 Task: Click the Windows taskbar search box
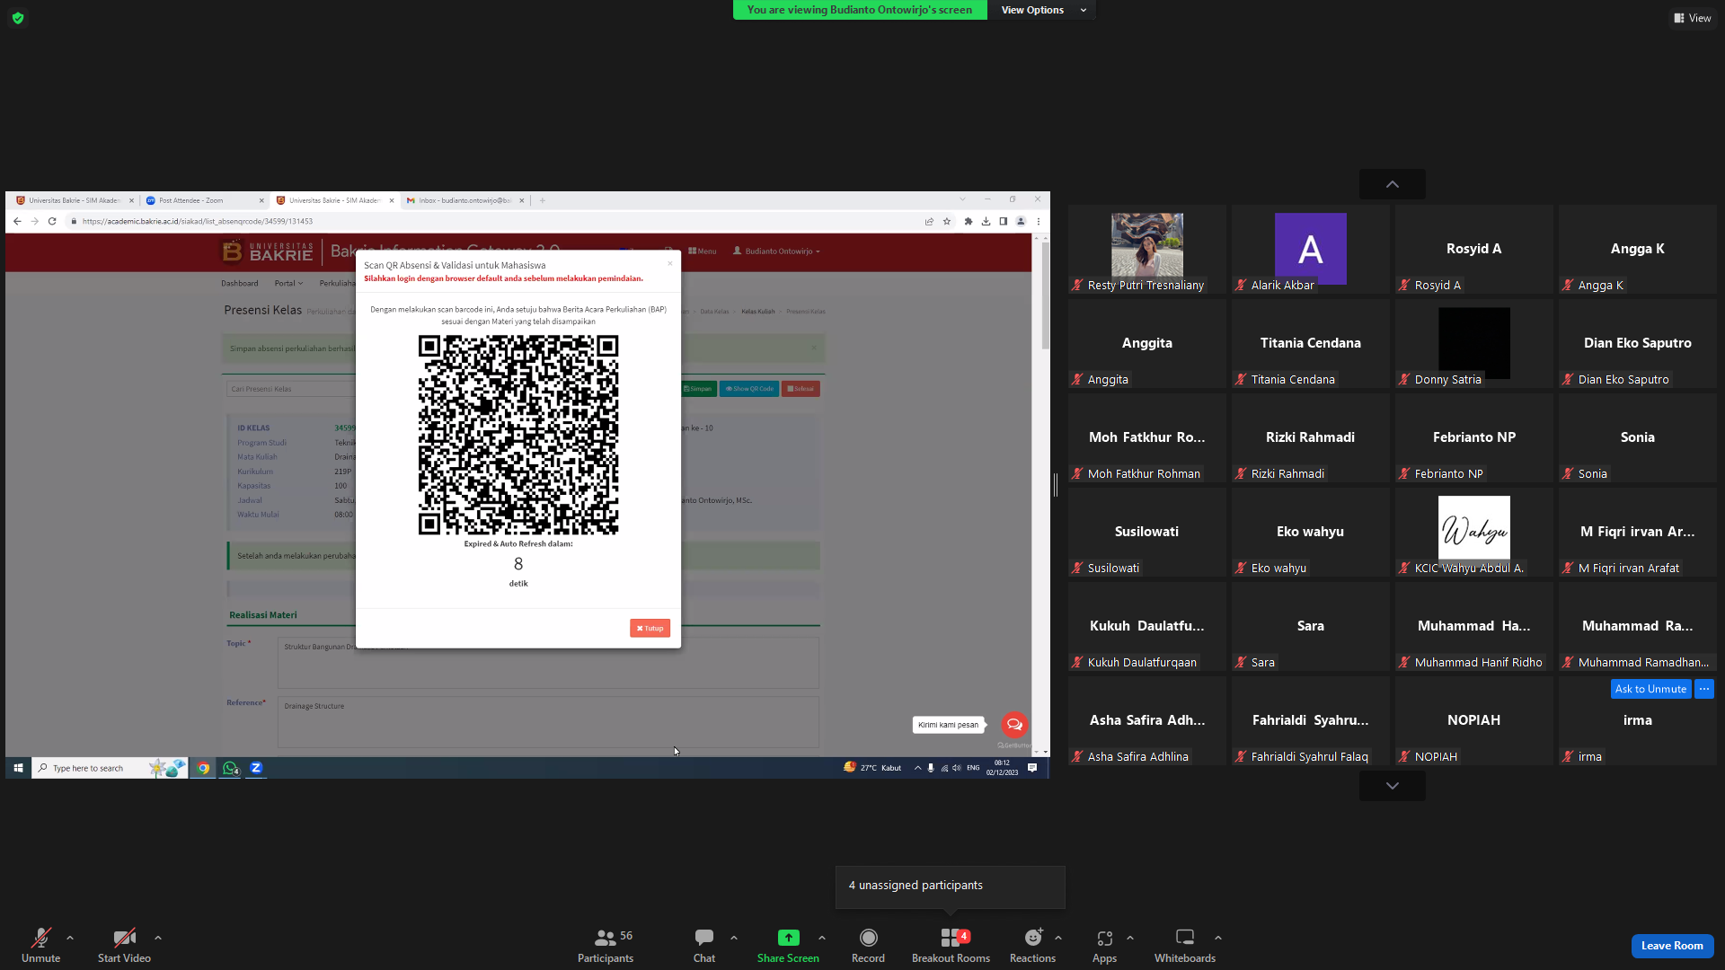click(110, 768)
